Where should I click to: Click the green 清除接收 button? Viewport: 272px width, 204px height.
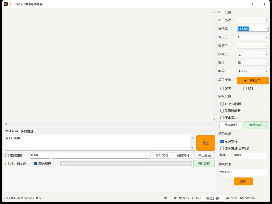(x=256, y=125)
